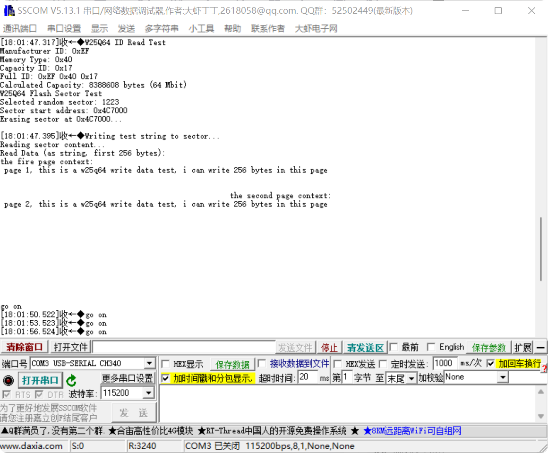The width and height of the screenshot is (548, 453).
Task: Enable the HEX显示 checkbox
Action: coord(165,363)
